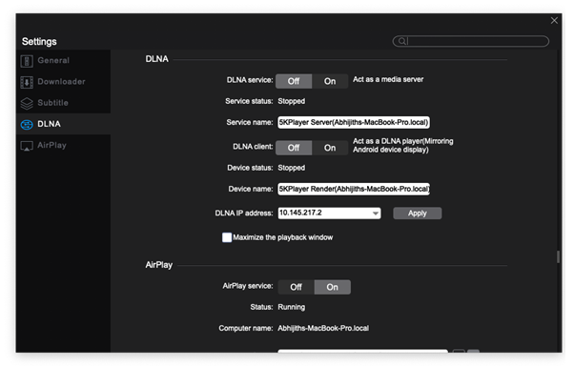Click the General settings sidebar icon

(x=27, y=61)
